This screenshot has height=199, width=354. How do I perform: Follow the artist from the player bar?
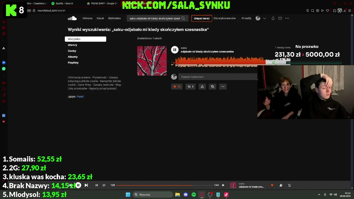tap(281, 185)
